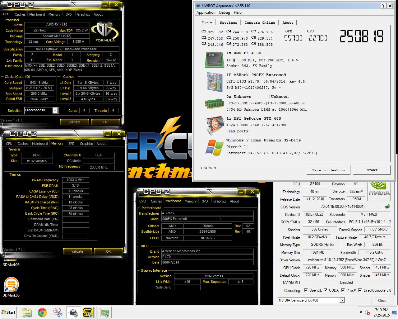Switch to the About tab in Aquamark
The width and height of the screenshot is (398, 319).
(288, 22)
